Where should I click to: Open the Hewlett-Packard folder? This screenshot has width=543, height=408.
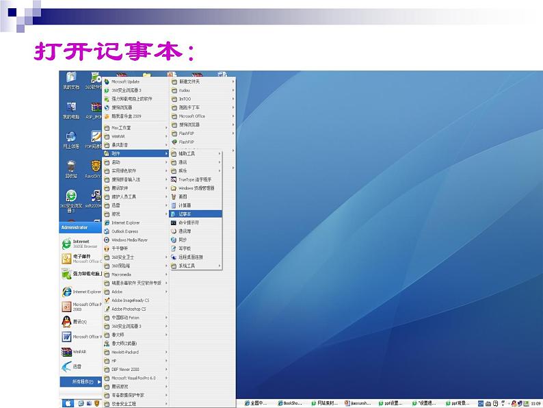click(x=135, y=352)
